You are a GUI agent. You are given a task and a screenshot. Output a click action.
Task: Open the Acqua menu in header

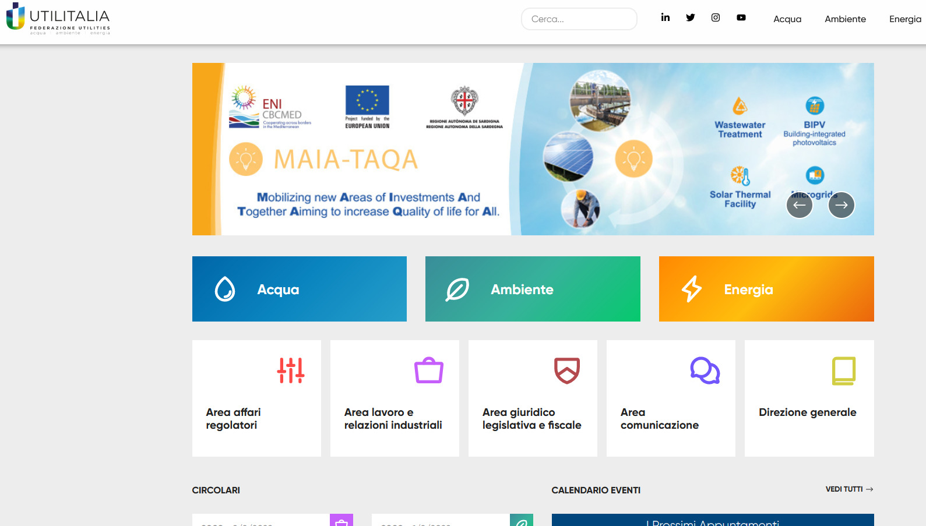coord(787,19)
